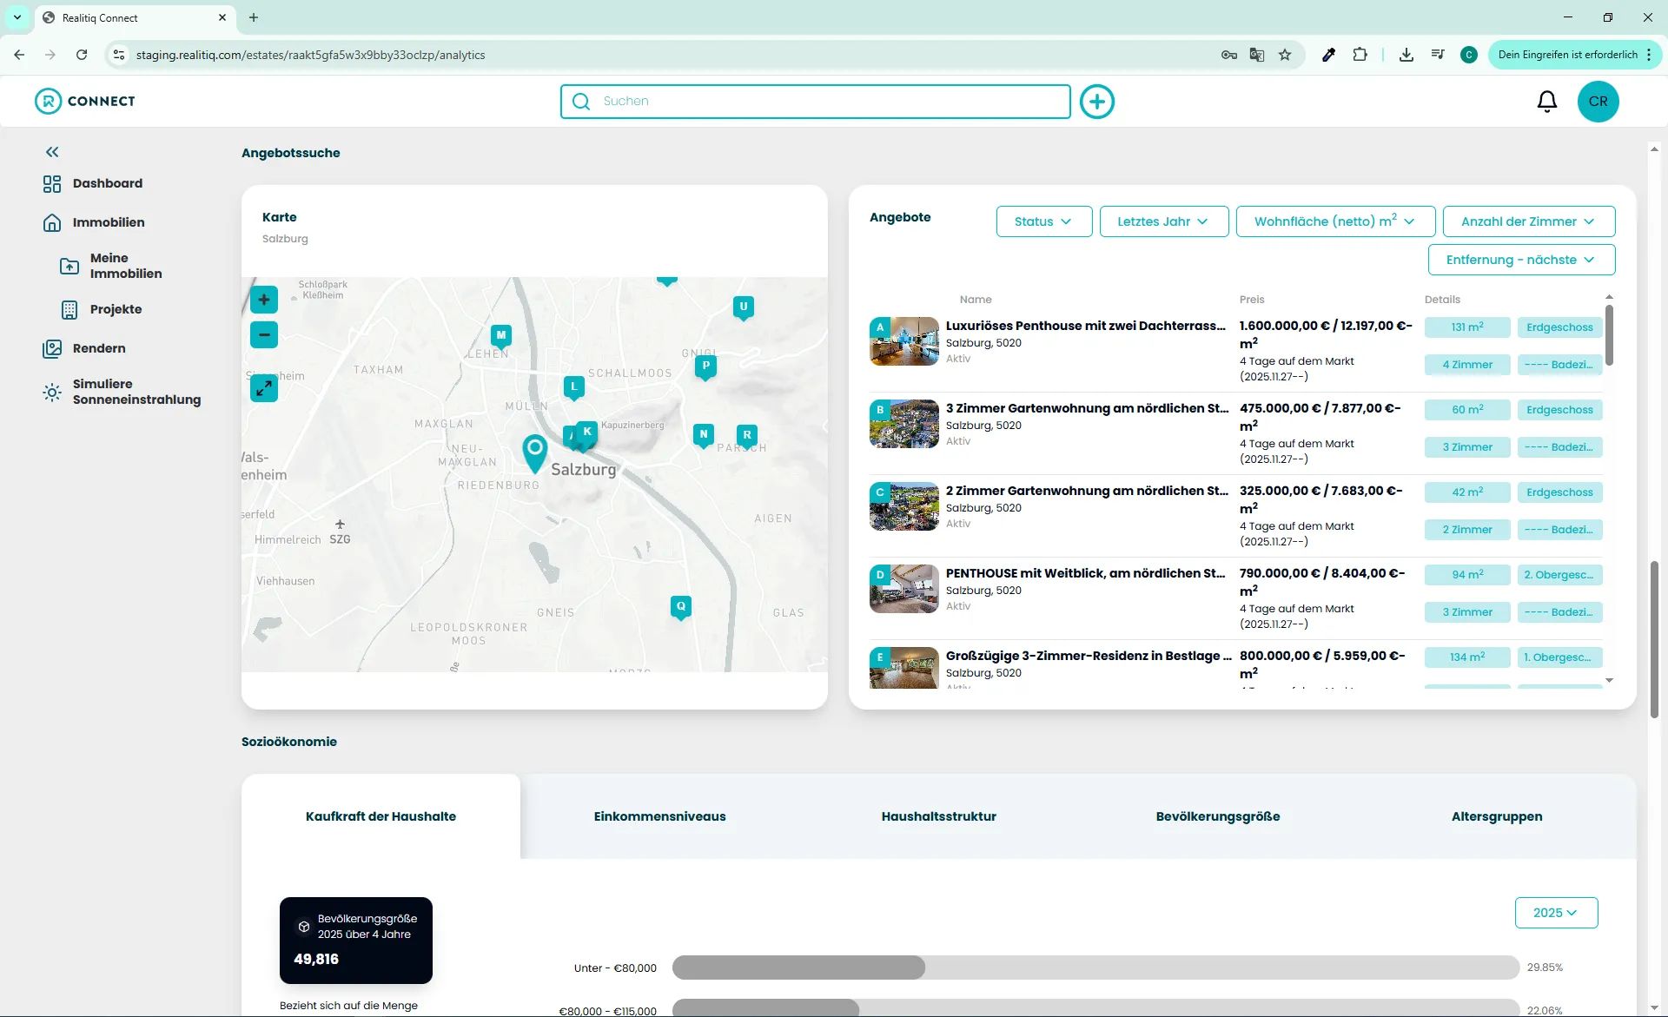Click the main Salzburg location pin
This screenshot has width=1668, height=1017.
(x=534, y=452)
